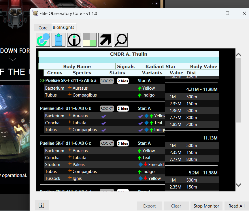
Task: Click the '1.36M' value cell
Action: point(175,111)
